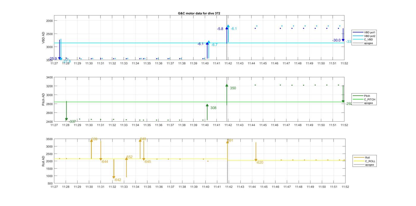Click the "VBD AD" y-axis label
The image size is (416, 206).
(x=43, y=38)
